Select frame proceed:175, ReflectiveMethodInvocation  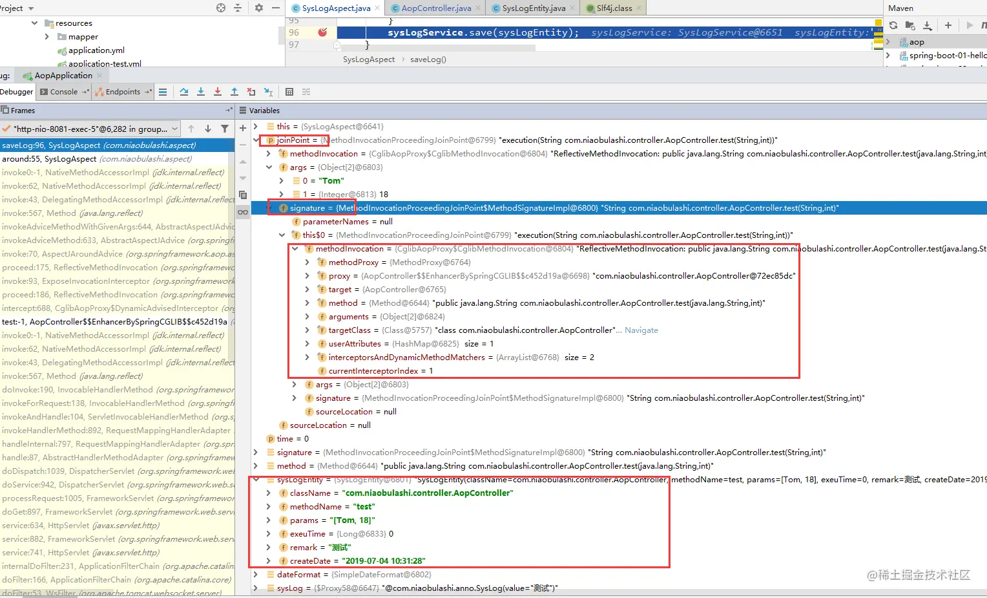click(x=117, y=268)
